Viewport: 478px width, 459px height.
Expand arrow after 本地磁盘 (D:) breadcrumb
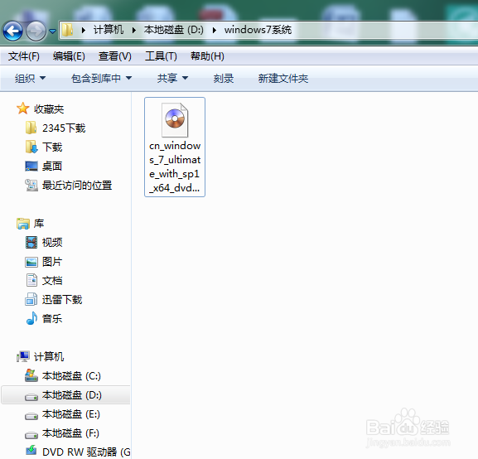215,30
